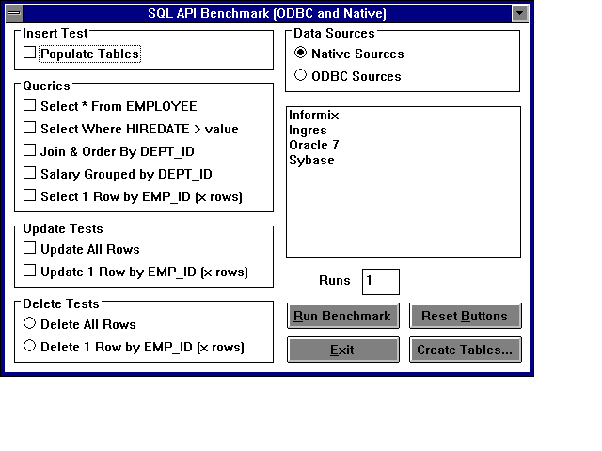Open the Create Tables dialog
602x451 pixels.
pos(465,350)
